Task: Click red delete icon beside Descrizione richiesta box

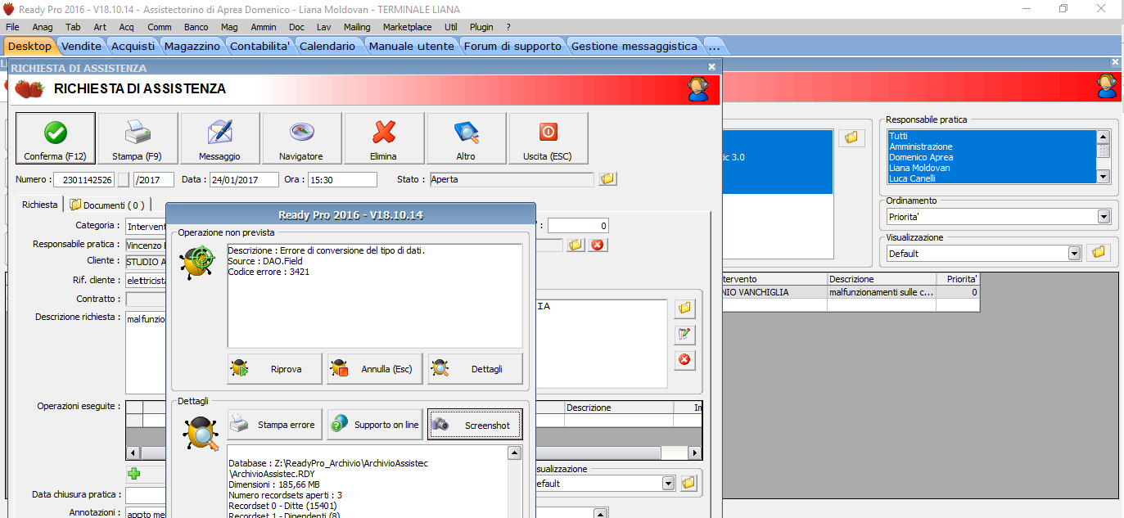Action: (x=684, y=359)
